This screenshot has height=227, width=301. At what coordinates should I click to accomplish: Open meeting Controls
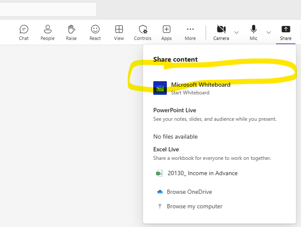click(x=143, y=33)
